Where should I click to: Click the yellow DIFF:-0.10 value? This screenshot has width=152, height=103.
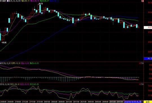pos(16,63)
